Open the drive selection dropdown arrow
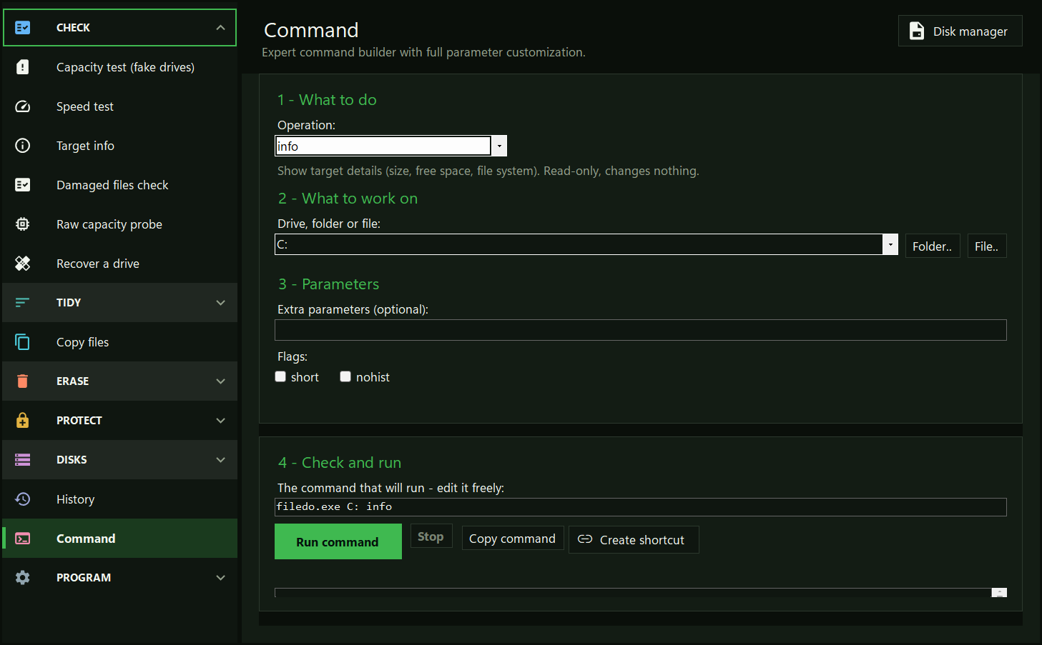This screenshot has width=1042, height=645. [890, 244]
